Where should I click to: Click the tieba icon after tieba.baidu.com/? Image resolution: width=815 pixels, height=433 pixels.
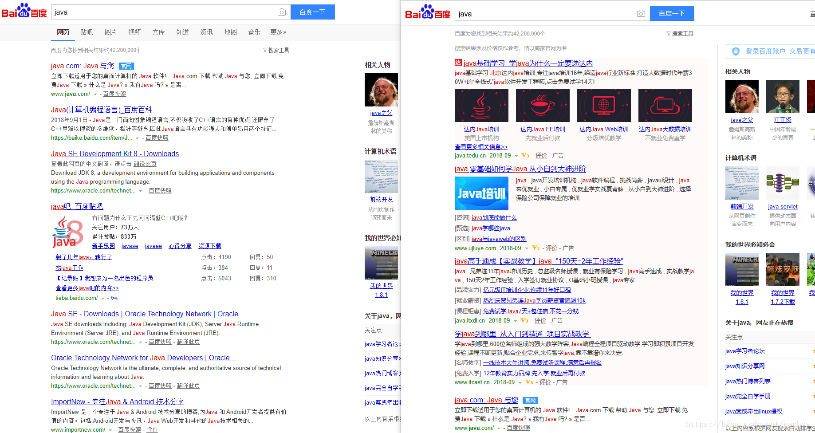coord(114,298)
